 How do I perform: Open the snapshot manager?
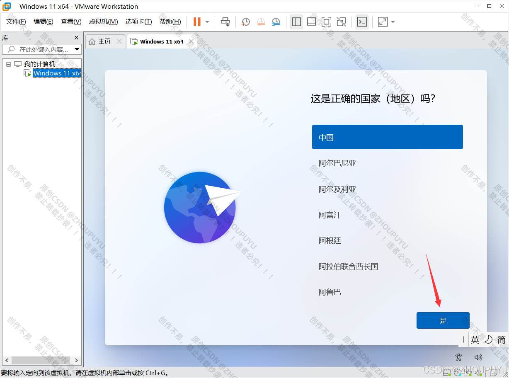[x=276, y=22]
